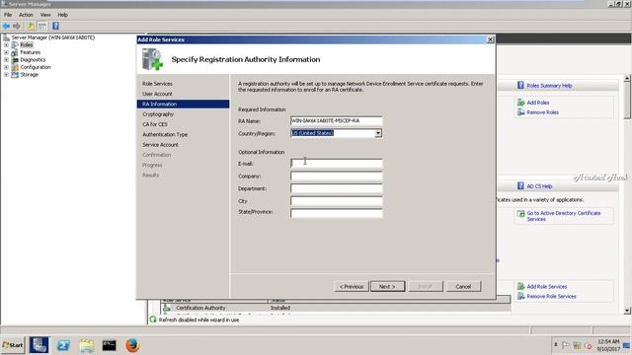
Task: Go to Authentication Type wizard step
Action: [165, 134]
